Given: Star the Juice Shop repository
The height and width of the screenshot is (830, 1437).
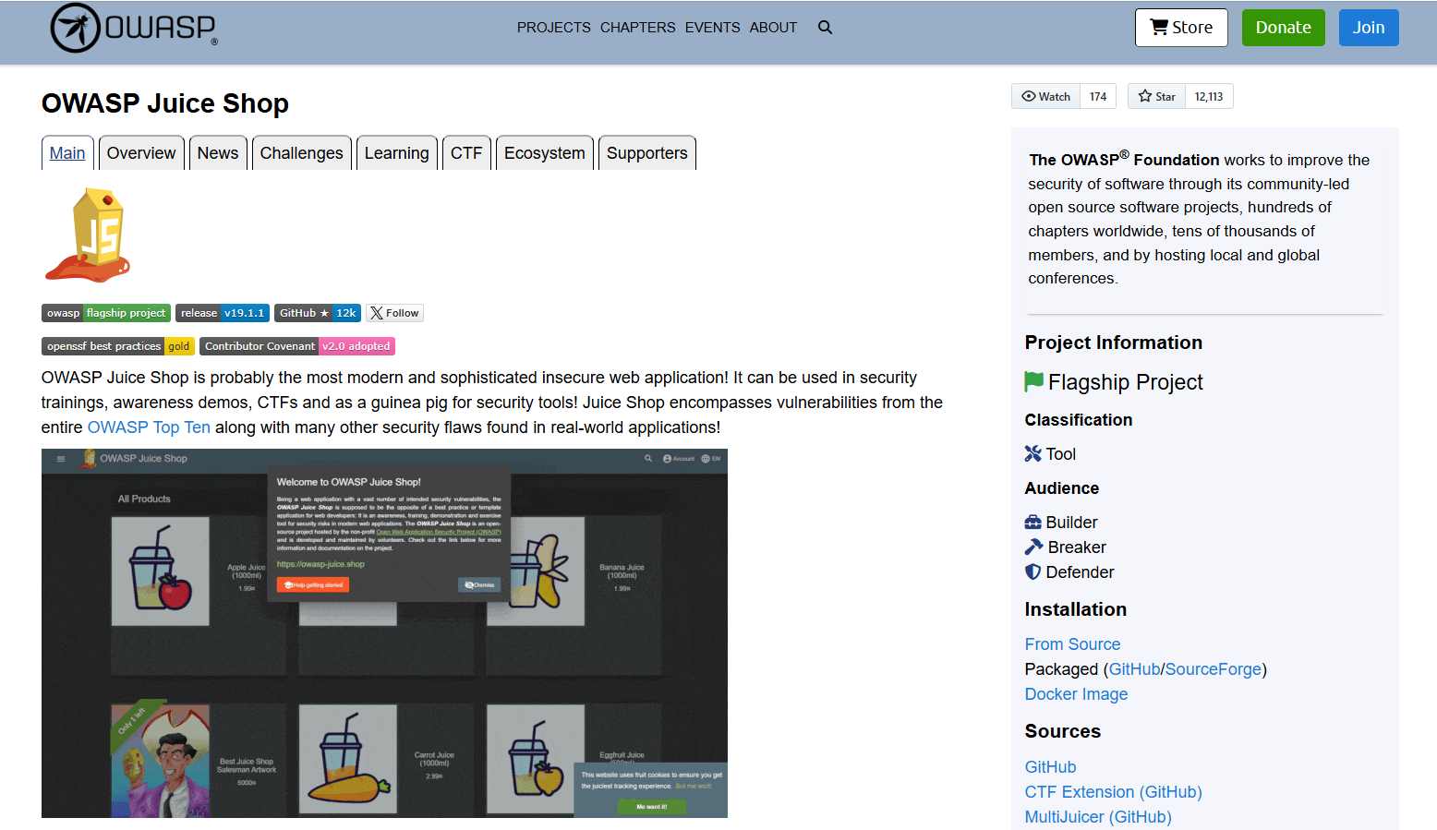Looking at the screenshot, I should 1155,96.
